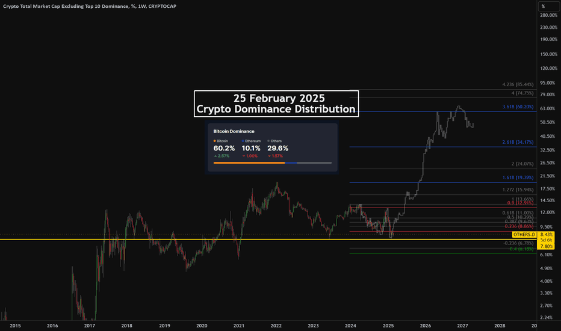Click the 4.00% price axis label
This screenshot has width=561, height=331.
coord(547,281)
